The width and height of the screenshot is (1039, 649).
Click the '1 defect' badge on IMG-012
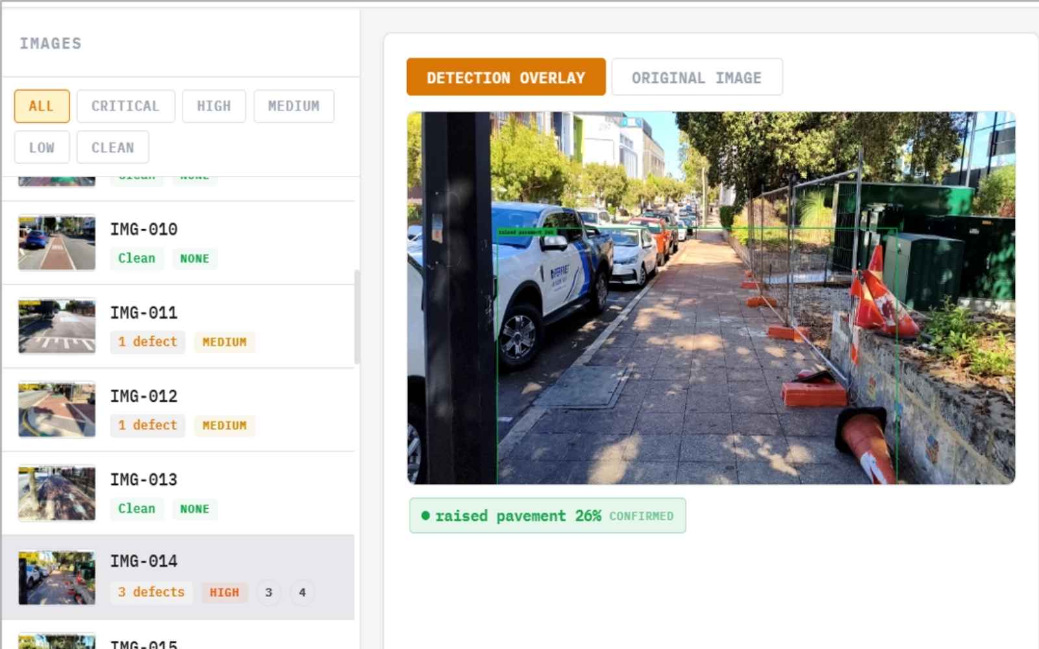click(147, 425)
